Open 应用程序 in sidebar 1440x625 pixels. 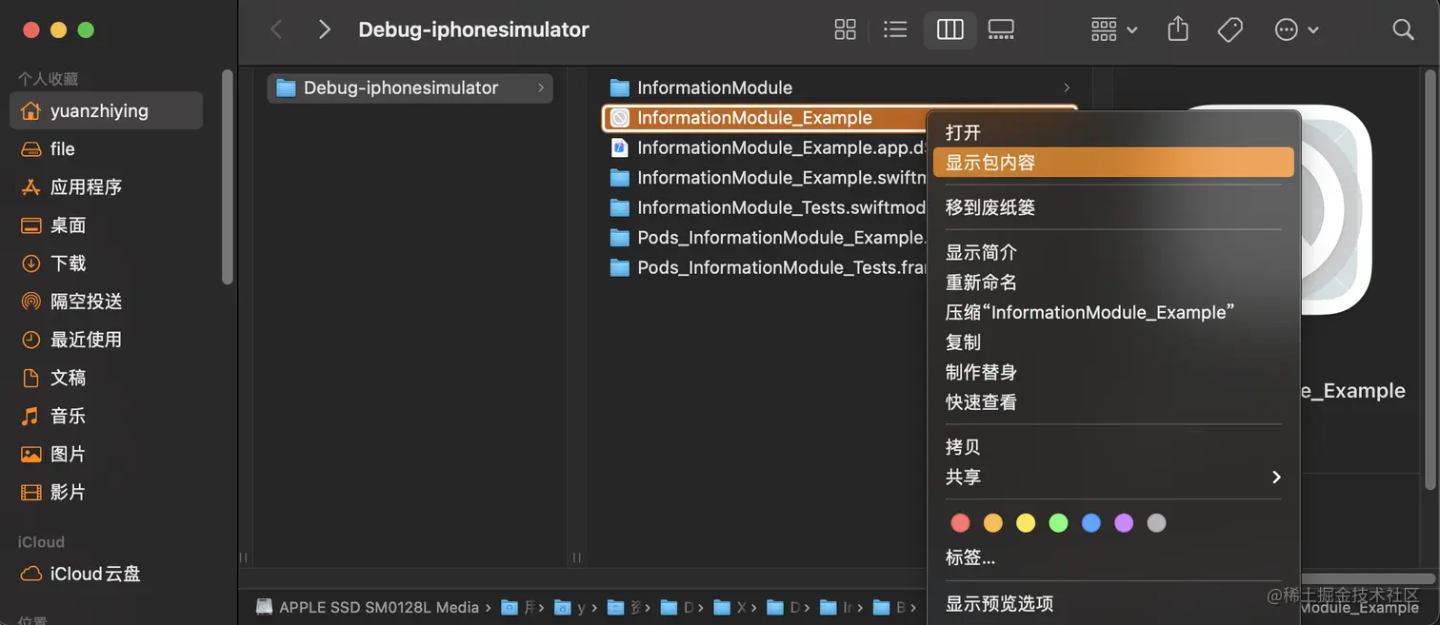[x=106, y=186]
